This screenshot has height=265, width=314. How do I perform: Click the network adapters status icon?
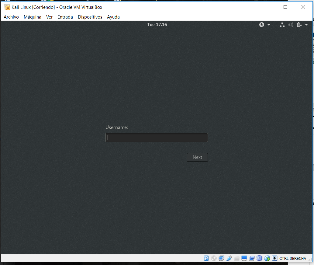(x=221, y=258)
